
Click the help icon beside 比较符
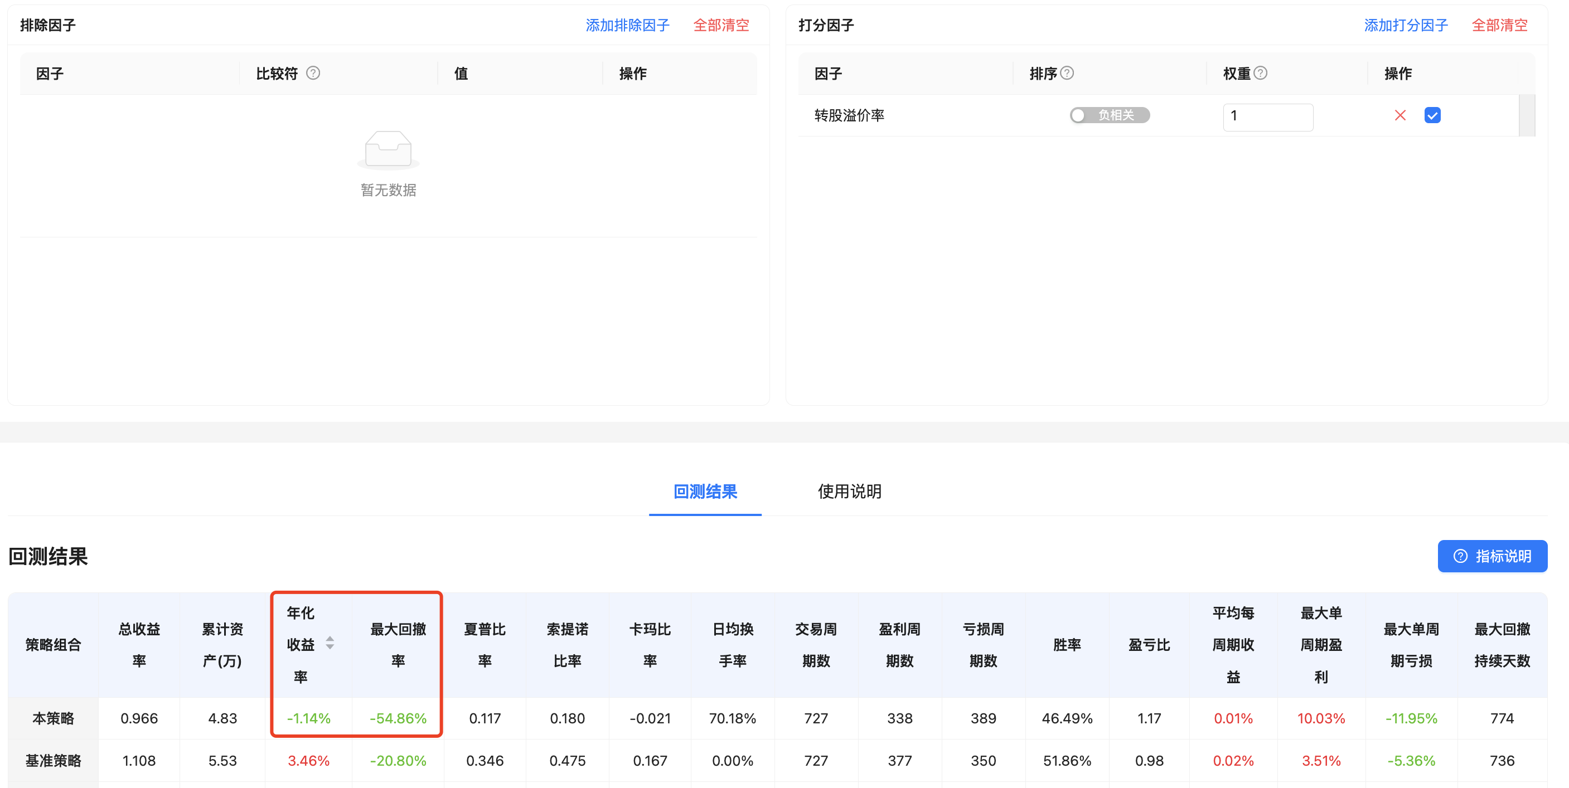point(313,73)
